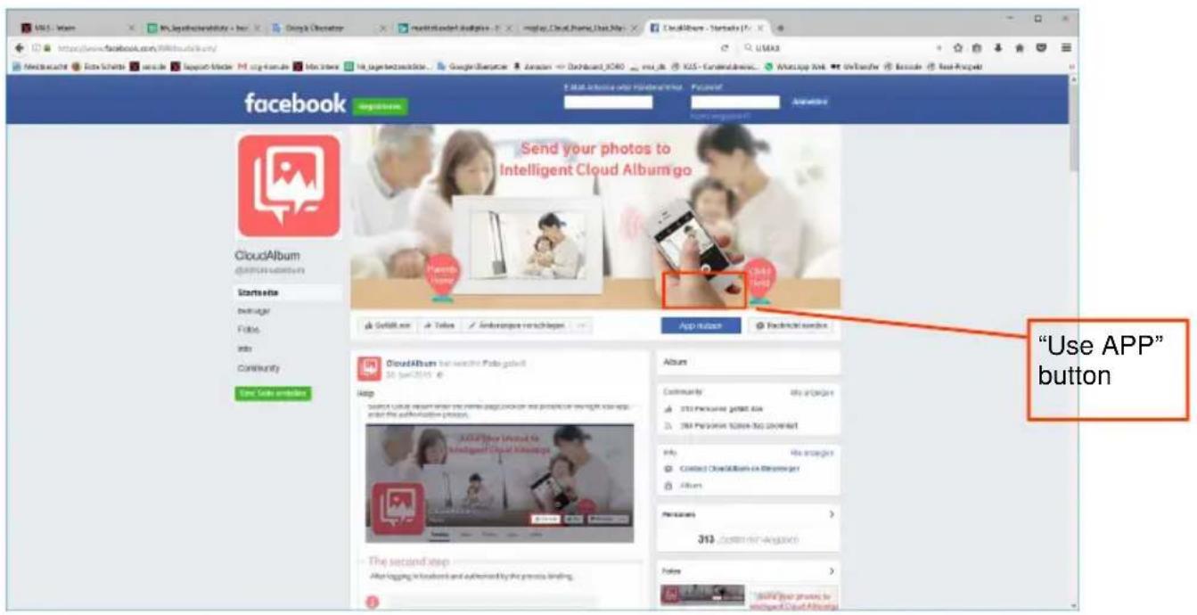The height and width of the screenshot is (615, 1197).
Task: Click the 'Teilen' share button
Action: coord(439,326)
